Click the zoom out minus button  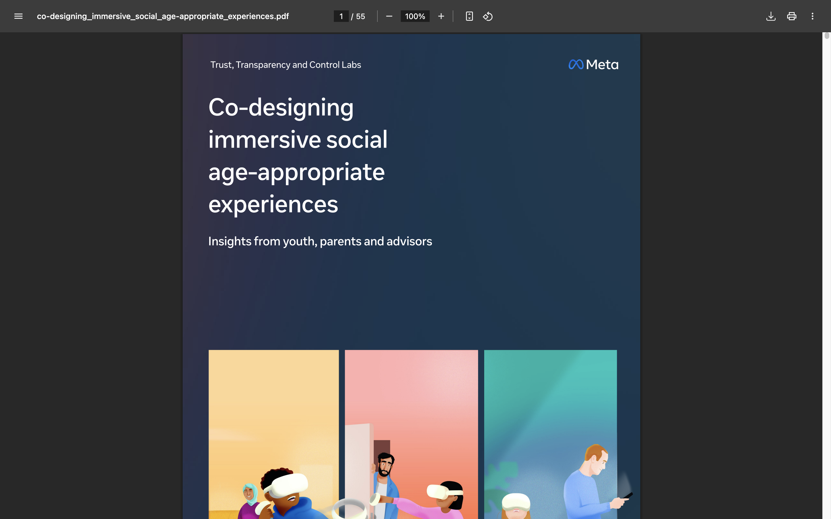389,16
